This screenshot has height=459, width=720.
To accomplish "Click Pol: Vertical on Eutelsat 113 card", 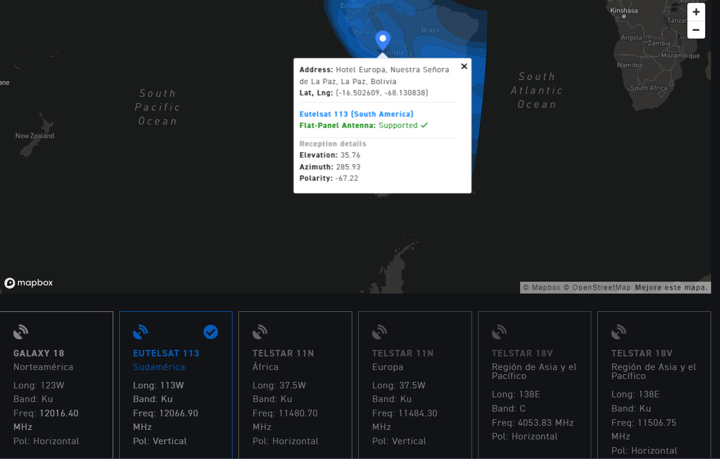I will point(160,441).
